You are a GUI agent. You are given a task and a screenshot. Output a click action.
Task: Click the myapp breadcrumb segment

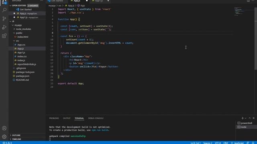[52, 6]
